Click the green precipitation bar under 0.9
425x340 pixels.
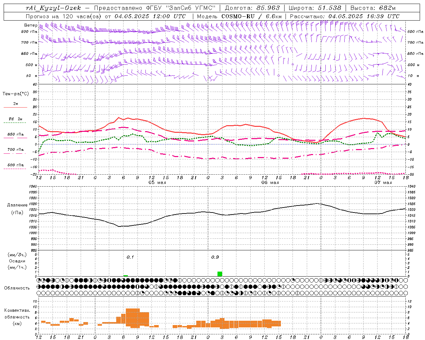click(x=220, y=274)
